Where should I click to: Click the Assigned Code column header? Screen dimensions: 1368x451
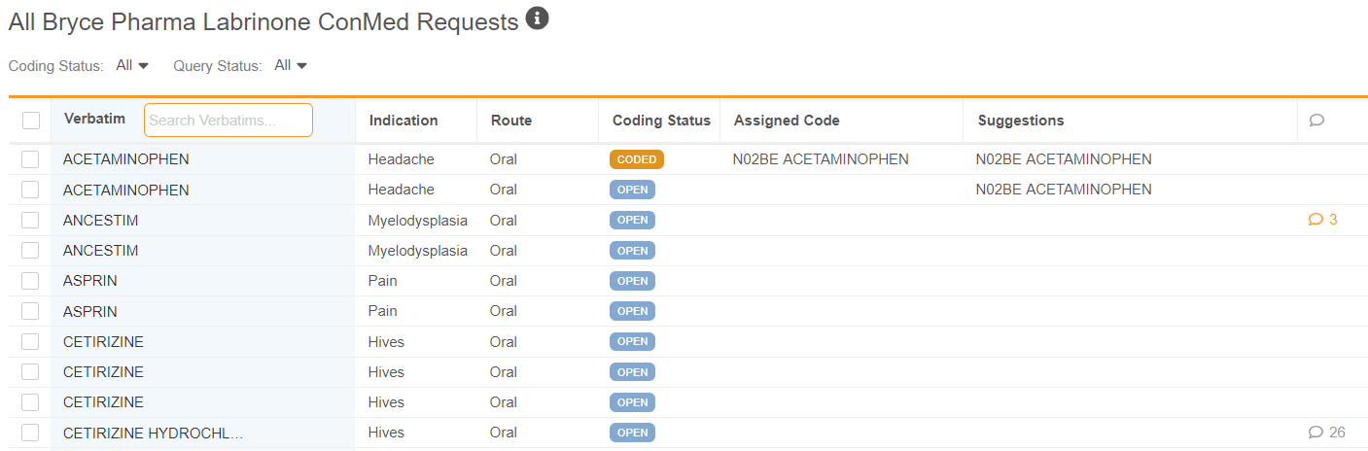pyautogui.click(x=786, y=121)
